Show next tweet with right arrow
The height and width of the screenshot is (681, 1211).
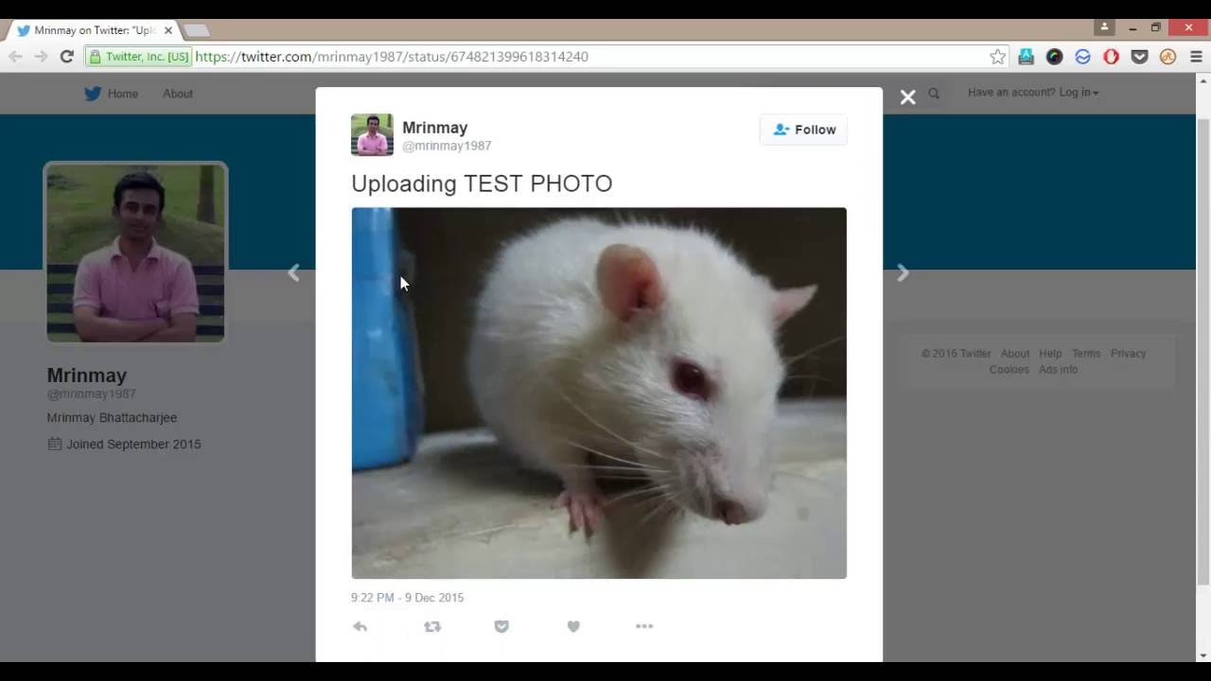[903, 273]
